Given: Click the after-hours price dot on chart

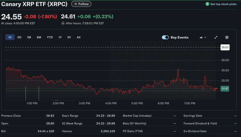Looking at the screenshot, I should [216, 88].
